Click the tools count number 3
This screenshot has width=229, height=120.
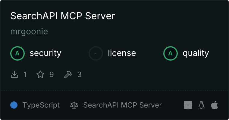point(79,74)
